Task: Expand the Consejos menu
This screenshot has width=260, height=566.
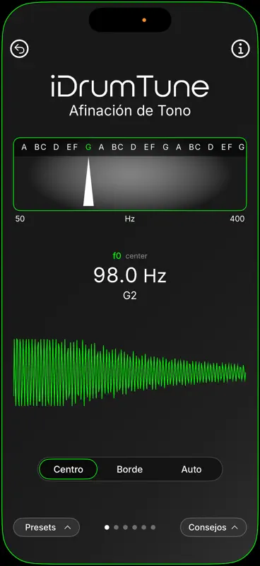Action: point(213,527)
